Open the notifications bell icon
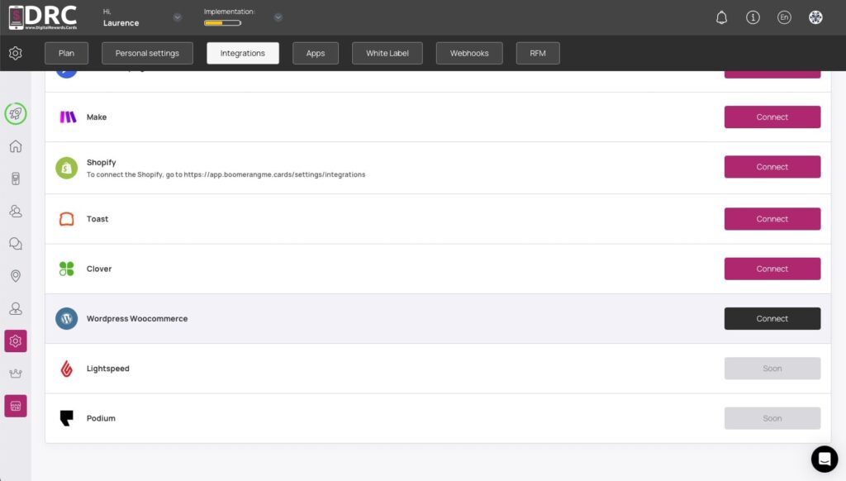Image resolution: width=846 pixels, height=481 pixels. 721,17
